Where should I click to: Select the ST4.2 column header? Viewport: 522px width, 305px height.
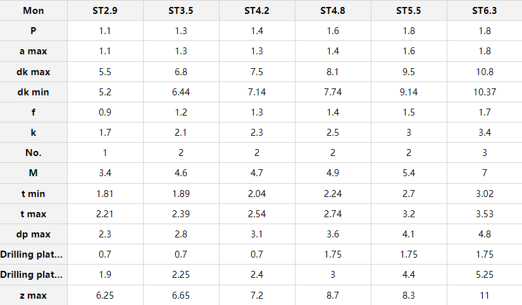(257, 11)
